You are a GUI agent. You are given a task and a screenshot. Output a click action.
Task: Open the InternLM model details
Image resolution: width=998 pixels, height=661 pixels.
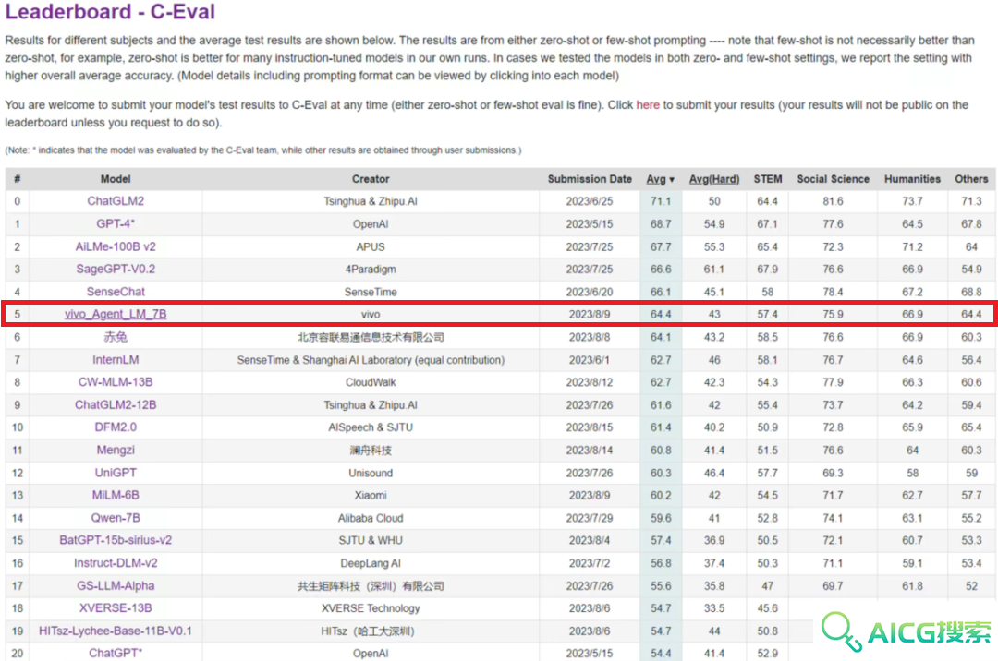click(116, 360)
